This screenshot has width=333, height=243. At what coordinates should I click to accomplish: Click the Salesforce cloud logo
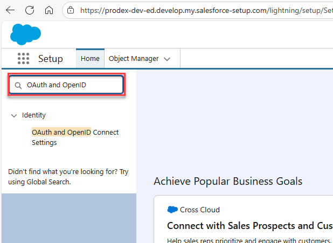click(x=25, y=34)
